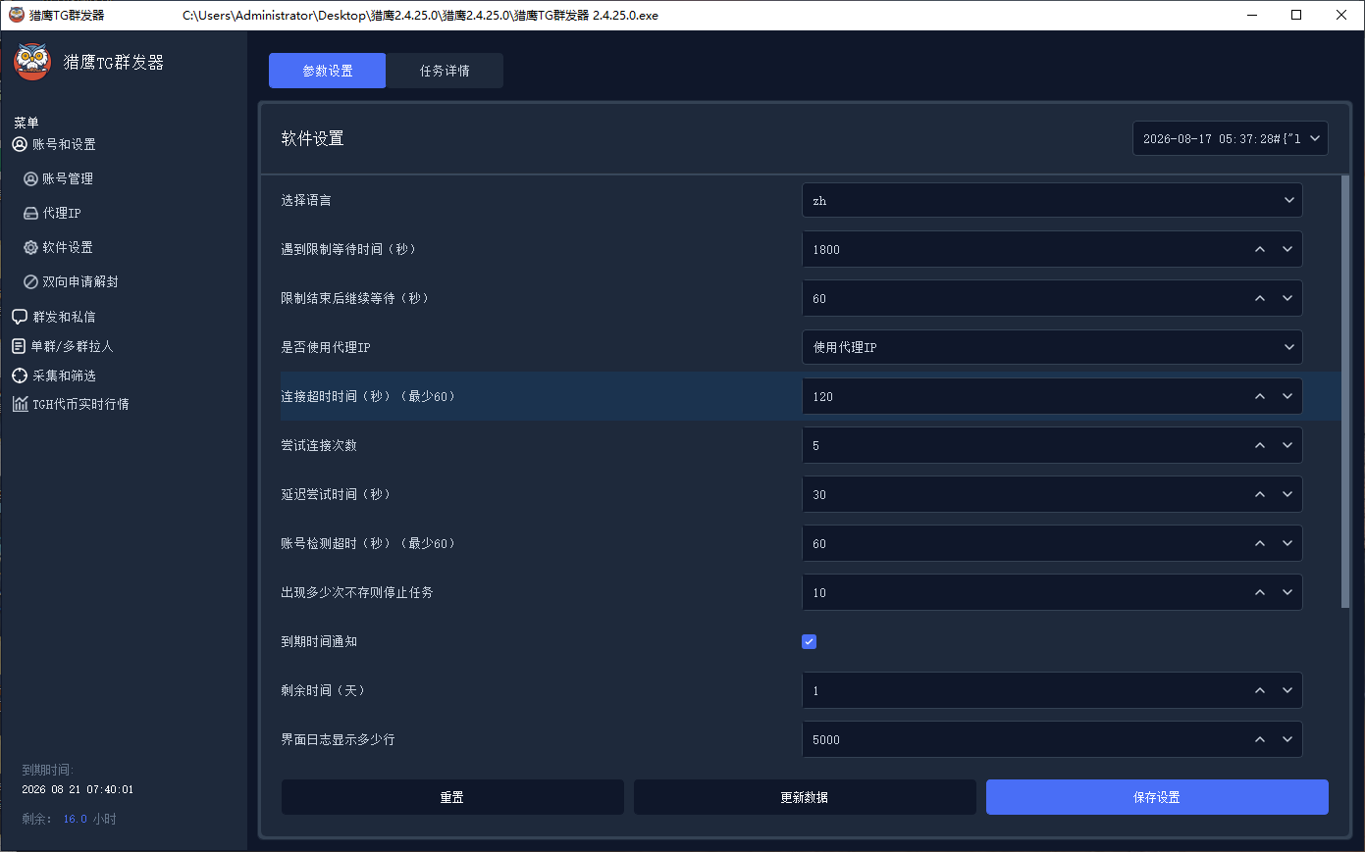The image size is (1365, 852).
Task: Decrease 尝试连接次数 value
Action: [1287, 445]
